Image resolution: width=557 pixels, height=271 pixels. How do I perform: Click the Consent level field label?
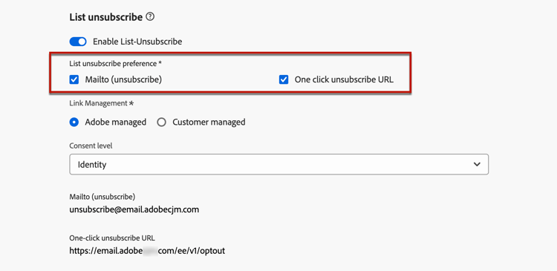point(91,146)
